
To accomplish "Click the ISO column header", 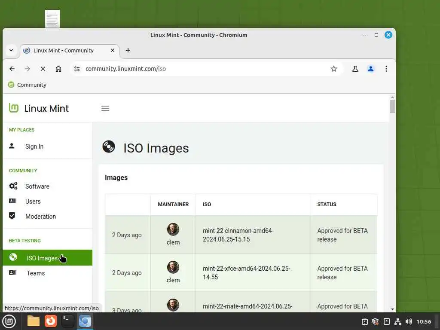I will tap(207, 205).
